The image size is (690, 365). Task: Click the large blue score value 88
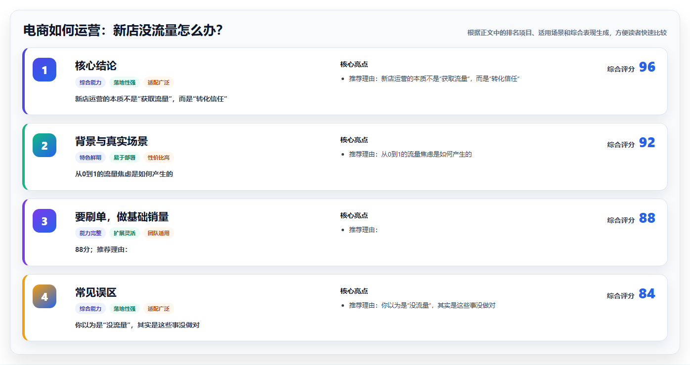coord(647,218)
